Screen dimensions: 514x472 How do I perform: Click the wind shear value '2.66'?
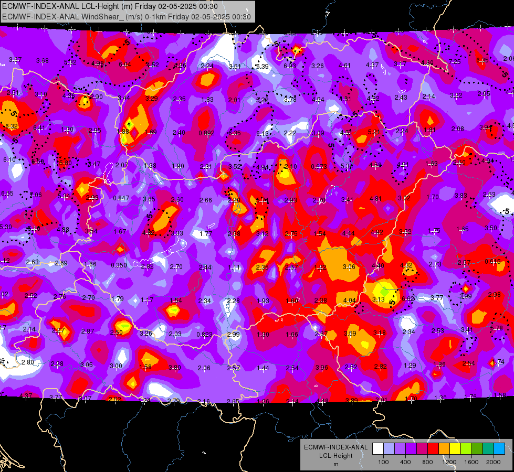click(x=205, y=200)
